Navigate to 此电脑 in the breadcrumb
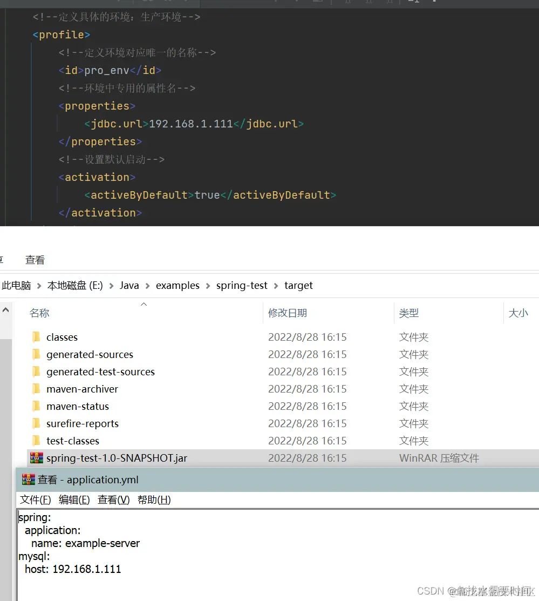Viewport: 539px width, 601px height. coord(16,286)
